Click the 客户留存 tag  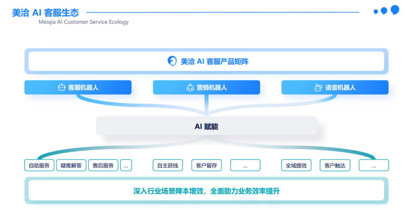pos(206,165)
